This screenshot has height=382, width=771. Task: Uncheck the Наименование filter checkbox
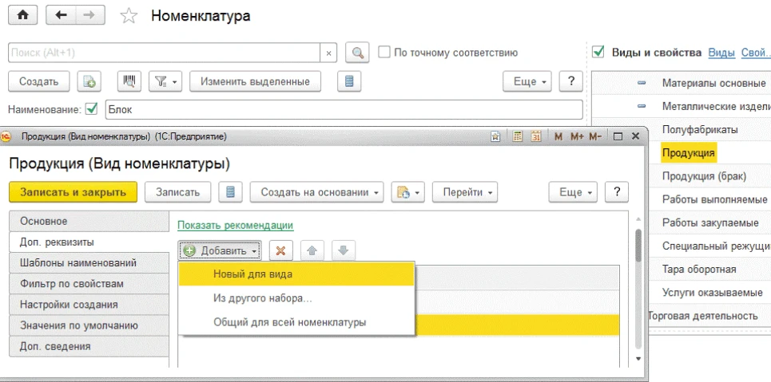91,109
